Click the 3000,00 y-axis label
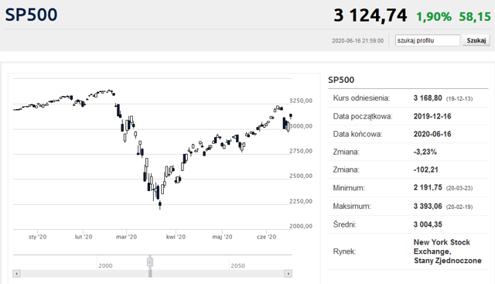Screen dimensions: 495x284 click(301, 126)
